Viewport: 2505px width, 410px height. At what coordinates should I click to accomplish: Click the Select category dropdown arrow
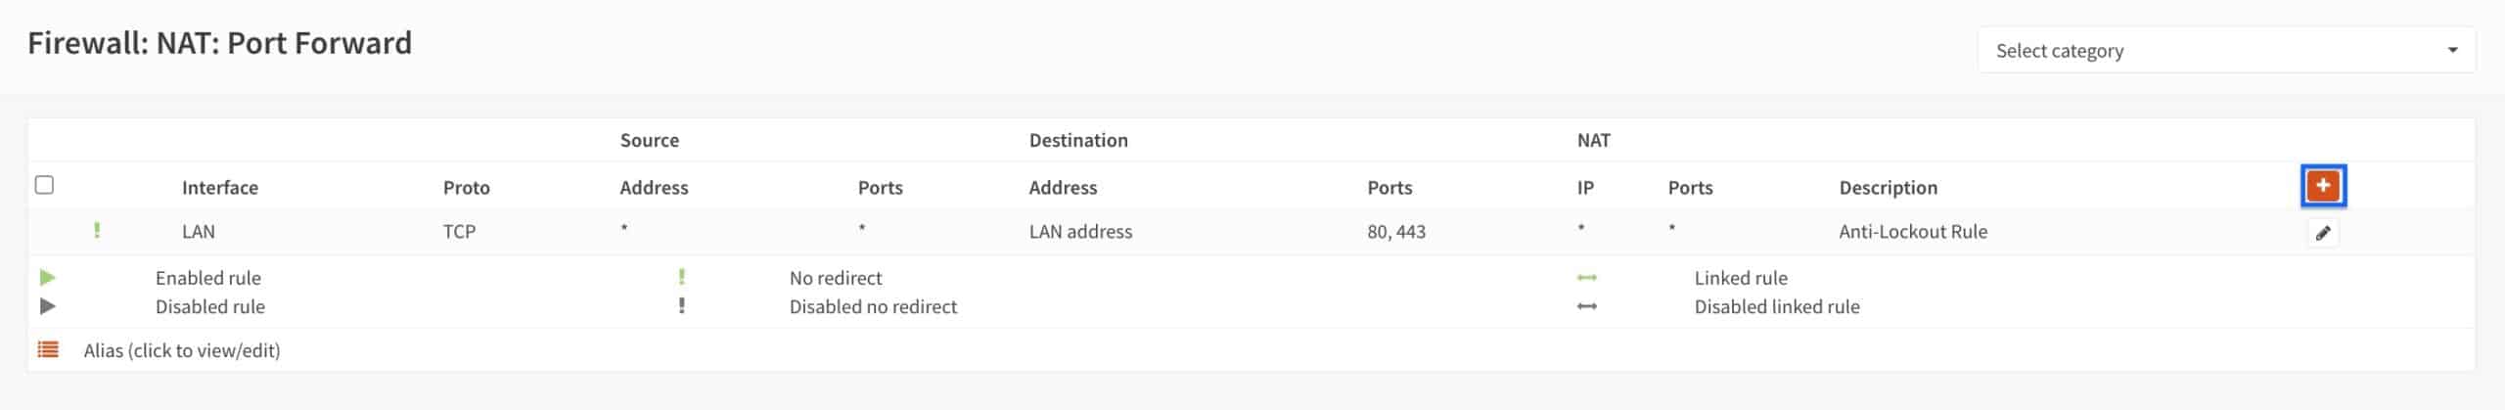(x=2452, y=51)
